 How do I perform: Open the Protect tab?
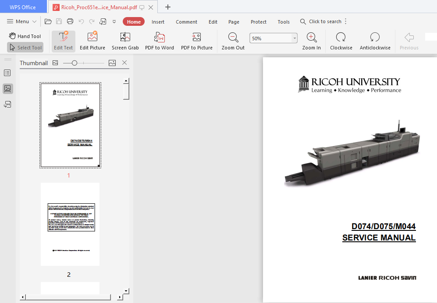click(x=258, y=22)
